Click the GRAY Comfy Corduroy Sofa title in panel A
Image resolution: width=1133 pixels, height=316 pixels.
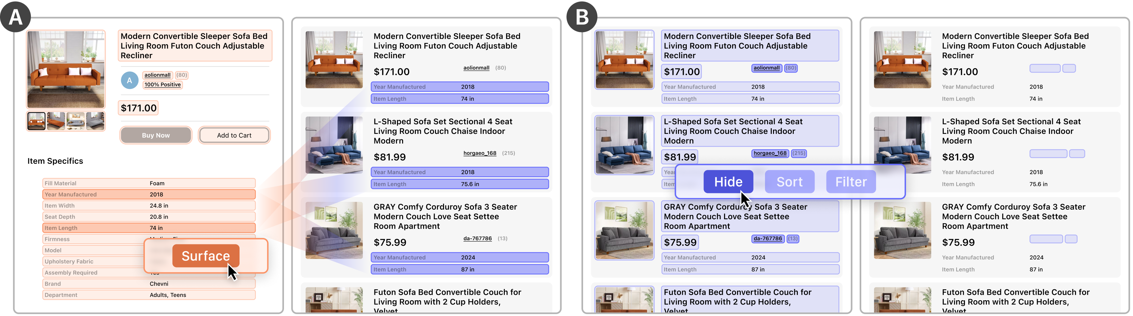tap(445, 216)
